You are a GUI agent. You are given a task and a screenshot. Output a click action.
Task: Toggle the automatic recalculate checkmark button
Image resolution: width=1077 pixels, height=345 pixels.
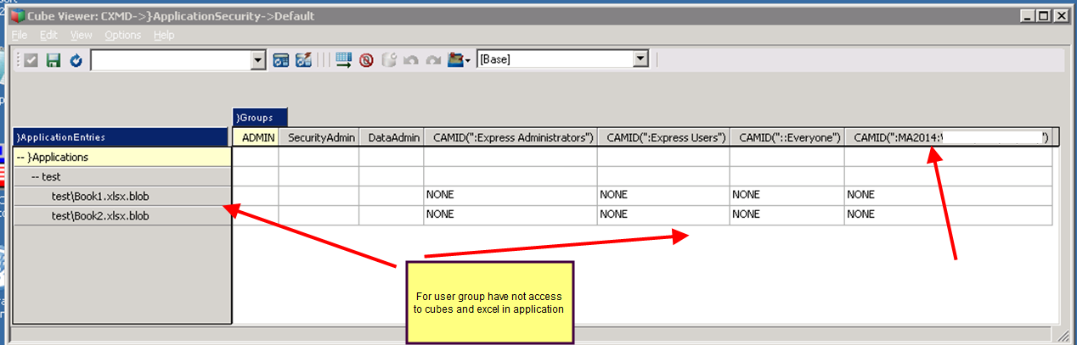(x=31, y=60)
